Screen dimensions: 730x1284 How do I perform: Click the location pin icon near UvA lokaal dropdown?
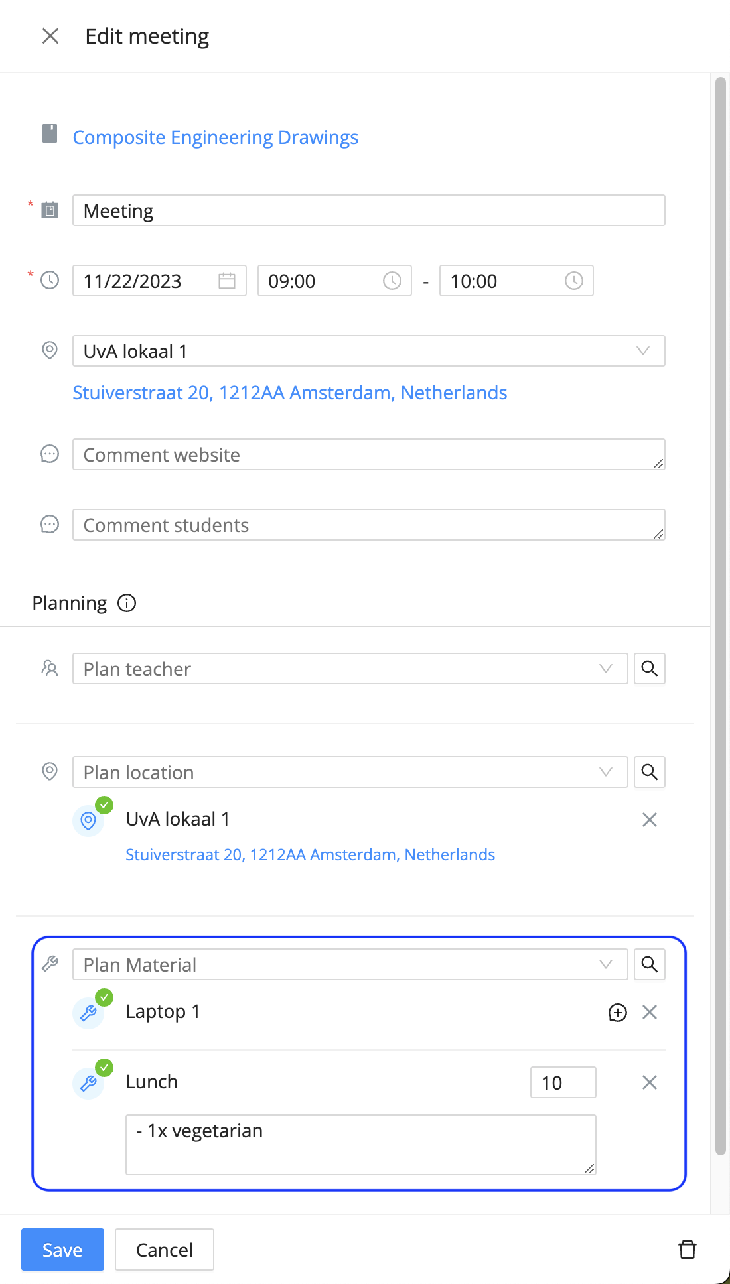point(50,350)
